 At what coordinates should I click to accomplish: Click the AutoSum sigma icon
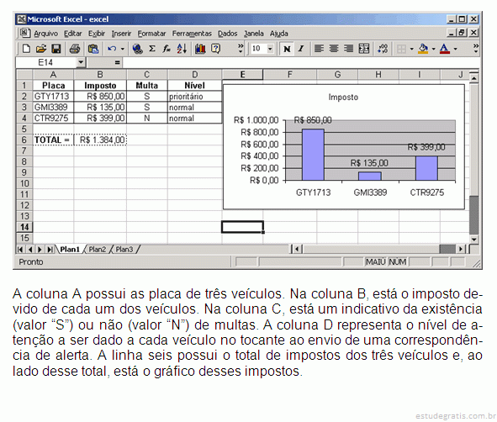152,49
